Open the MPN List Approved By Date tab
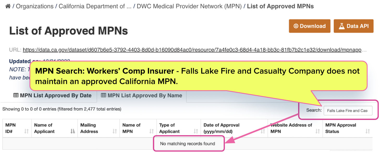 [x=52, y=95]
